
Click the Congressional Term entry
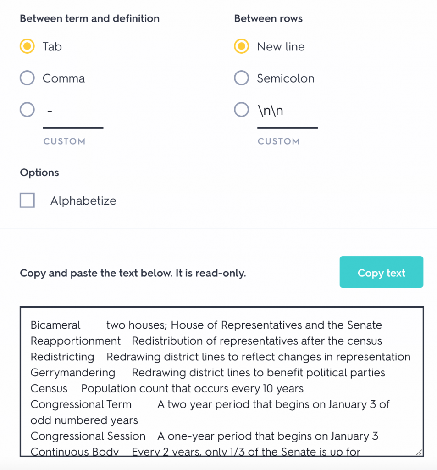(81, 404)
